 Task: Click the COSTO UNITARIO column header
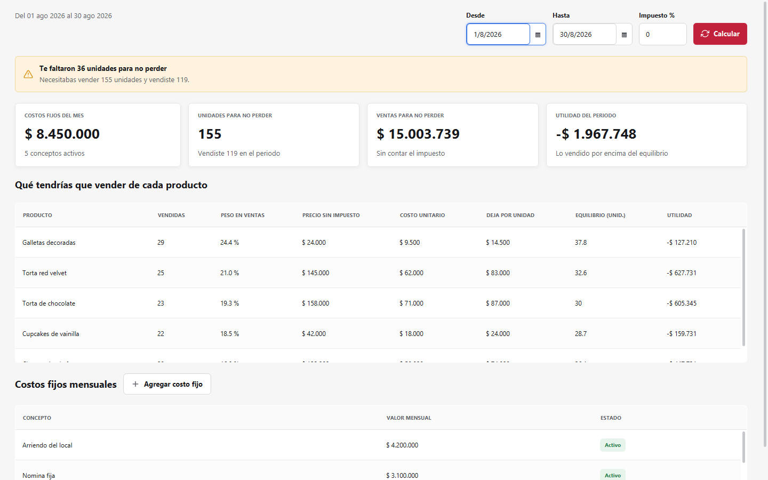422,215
